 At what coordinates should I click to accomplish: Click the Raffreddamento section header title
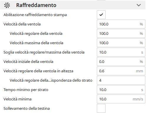[36, 5]
